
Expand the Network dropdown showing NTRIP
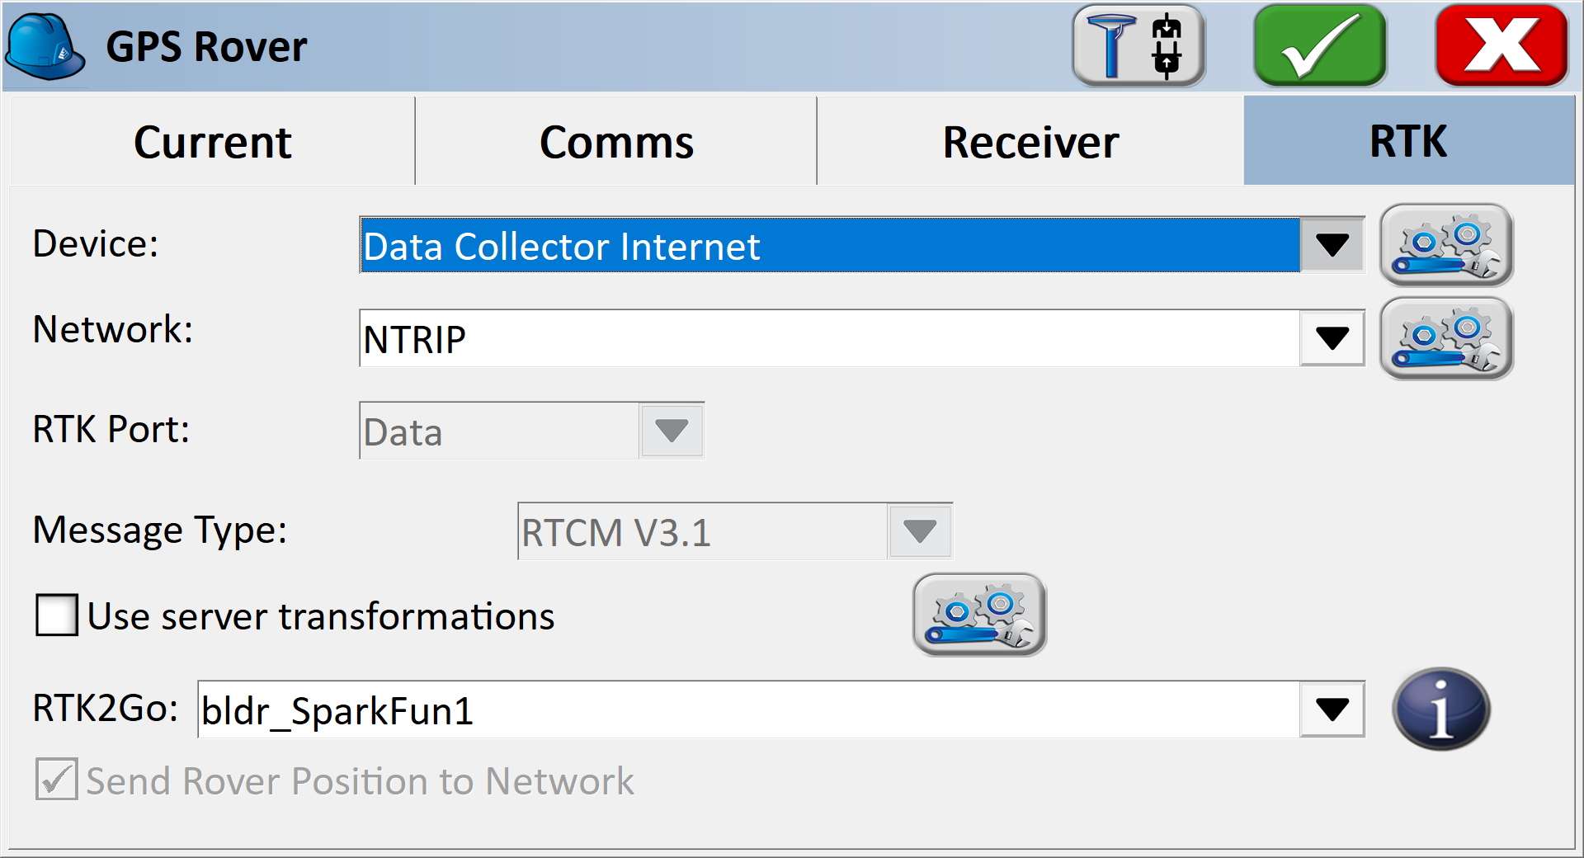(x=1330, y=338)
